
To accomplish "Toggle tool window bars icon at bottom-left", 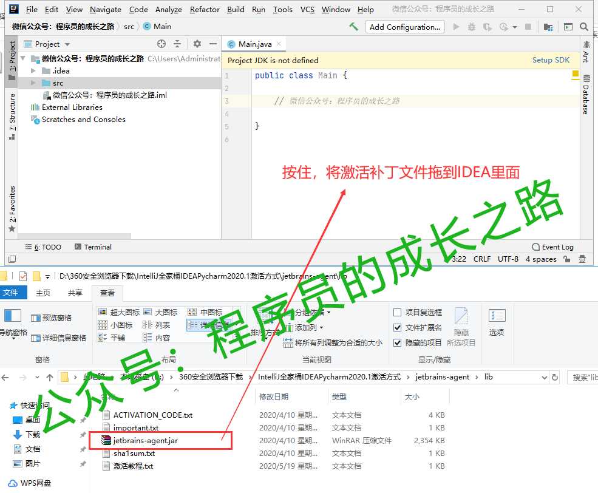I will (12, 259).
